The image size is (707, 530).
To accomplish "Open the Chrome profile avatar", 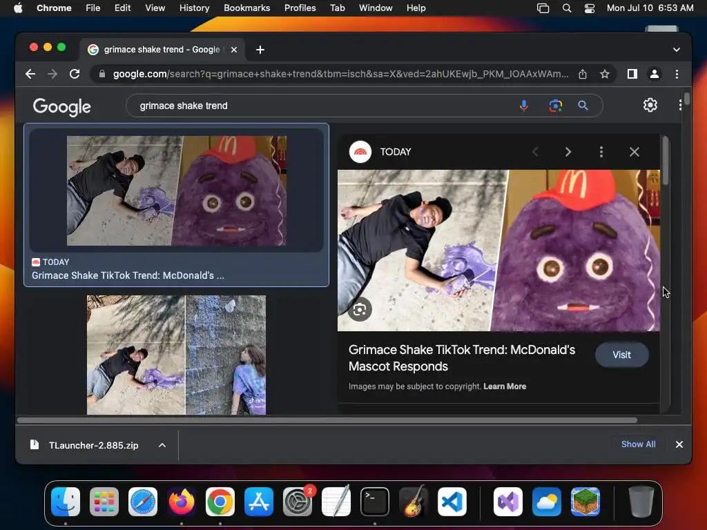I will click(x=655, y=74).
